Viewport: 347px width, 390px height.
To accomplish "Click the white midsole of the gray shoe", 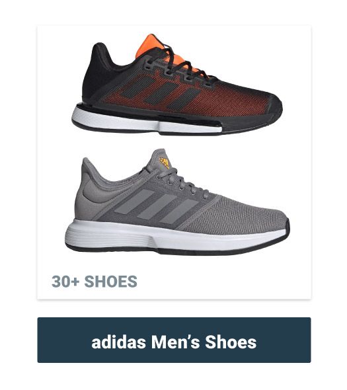I will tap(174, 237).
